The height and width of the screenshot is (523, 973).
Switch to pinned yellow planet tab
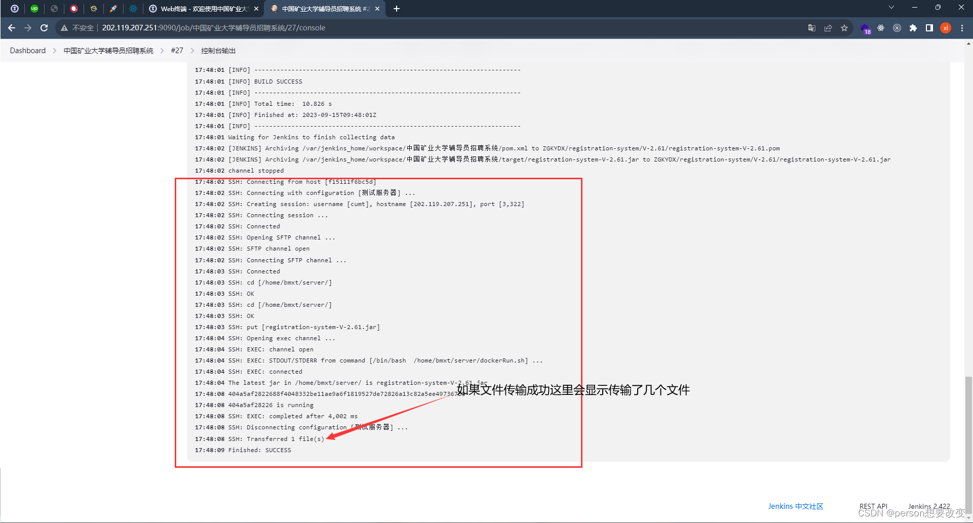tap(94, 9)
